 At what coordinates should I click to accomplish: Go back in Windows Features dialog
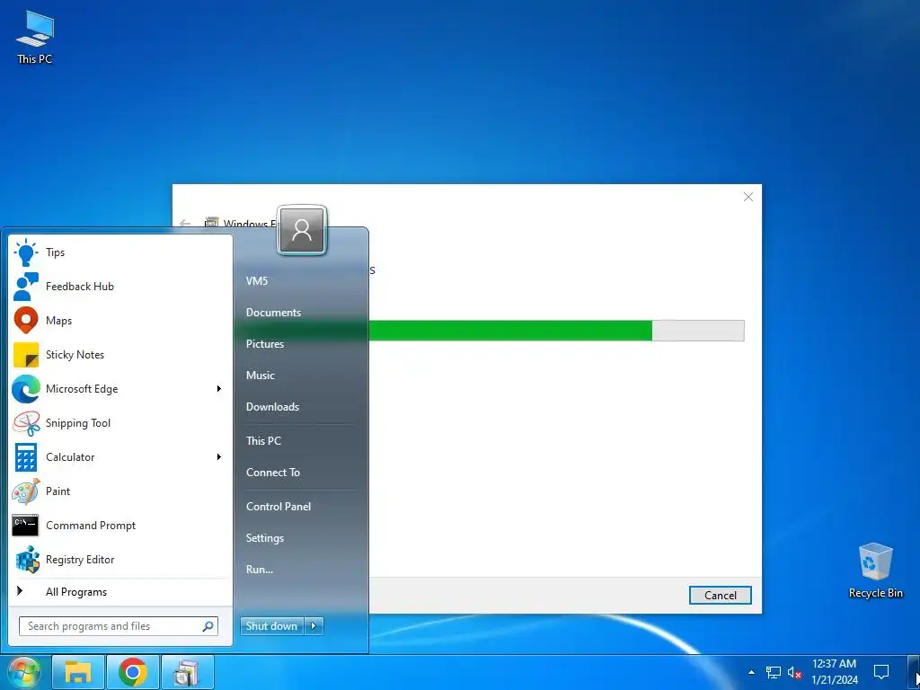click(185, 224)
